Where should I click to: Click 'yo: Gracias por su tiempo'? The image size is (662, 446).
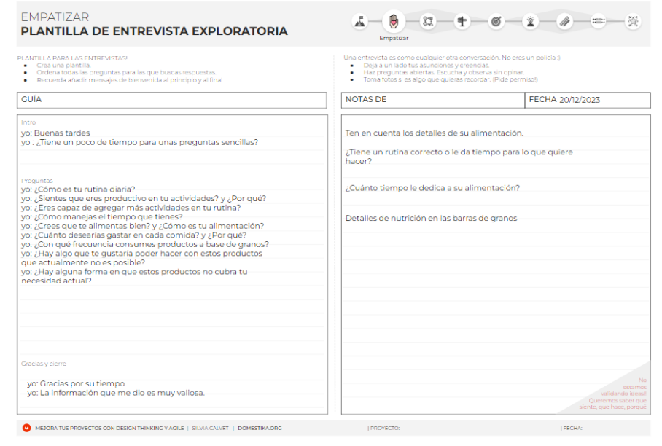76,383
